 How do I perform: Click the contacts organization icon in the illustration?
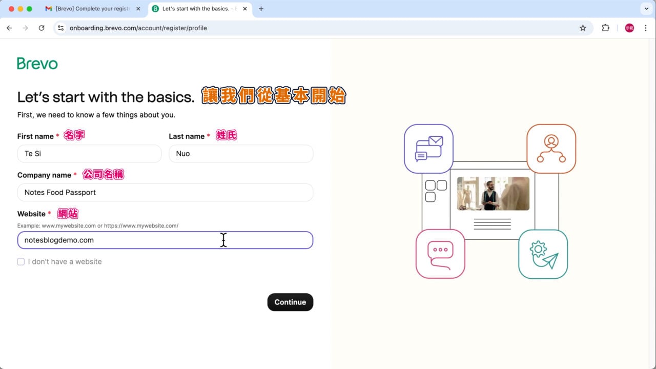coord(551,149)
